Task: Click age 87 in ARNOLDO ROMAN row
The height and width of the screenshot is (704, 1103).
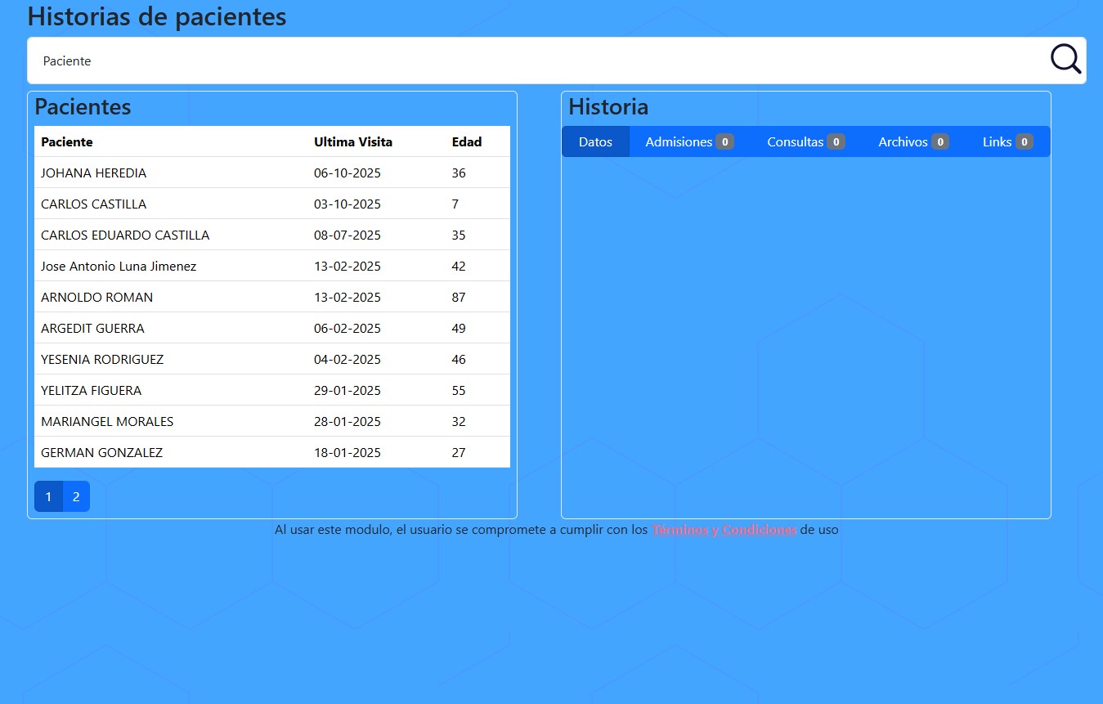Action: coord(459,298)
